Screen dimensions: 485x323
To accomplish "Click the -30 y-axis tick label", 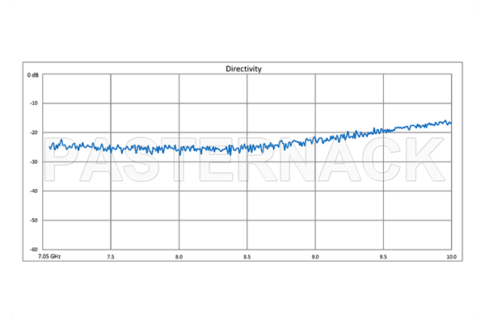I will 34,161.
